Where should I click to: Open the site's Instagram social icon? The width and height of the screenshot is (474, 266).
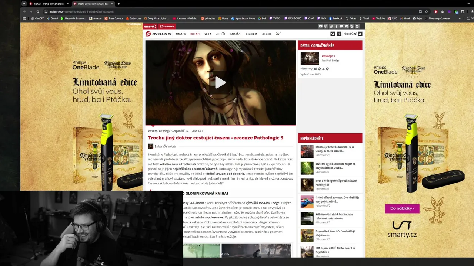[331, 26]
